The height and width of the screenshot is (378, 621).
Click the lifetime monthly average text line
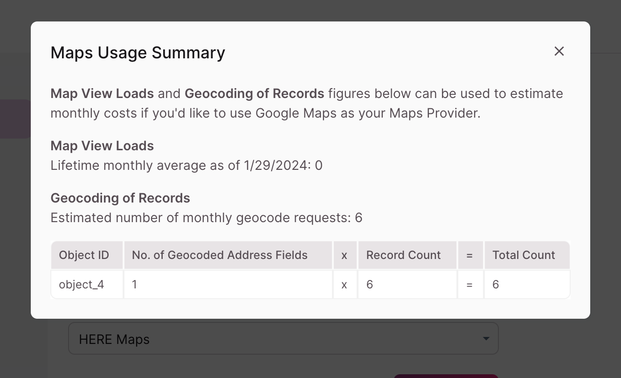[186, 166]
